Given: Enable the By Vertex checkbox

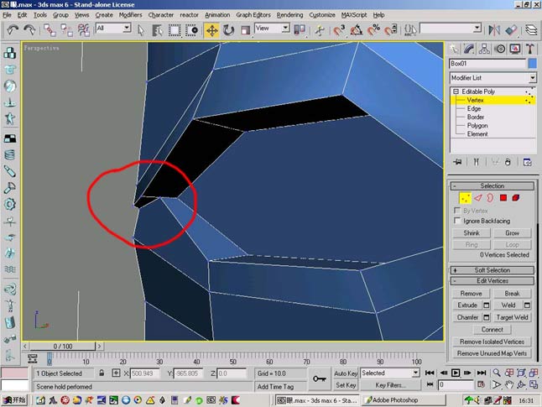Looking at the screenshot, I should 457,211.
